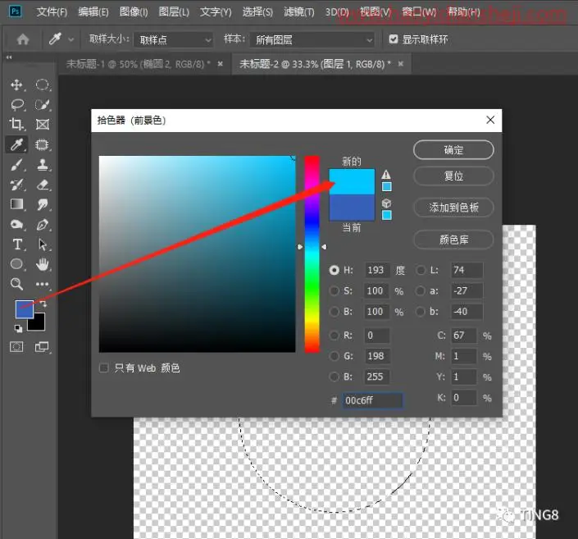Toggle the 显示取样环 checkbox
Screen dimensions: 578x539
pos(394,39)
